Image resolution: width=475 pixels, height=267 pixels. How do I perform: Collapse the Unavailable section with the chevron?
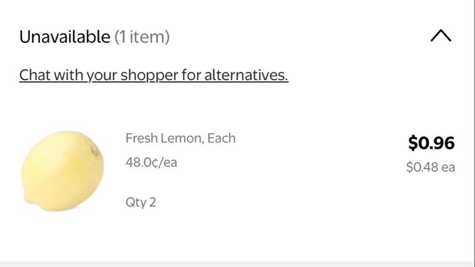(x=441, y=36)
